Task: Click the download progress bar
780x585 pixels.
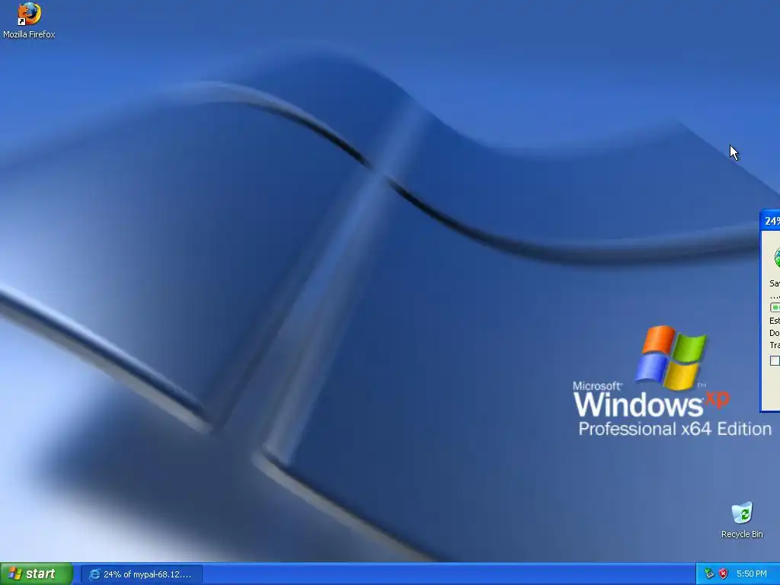Action: coord(775,308)
